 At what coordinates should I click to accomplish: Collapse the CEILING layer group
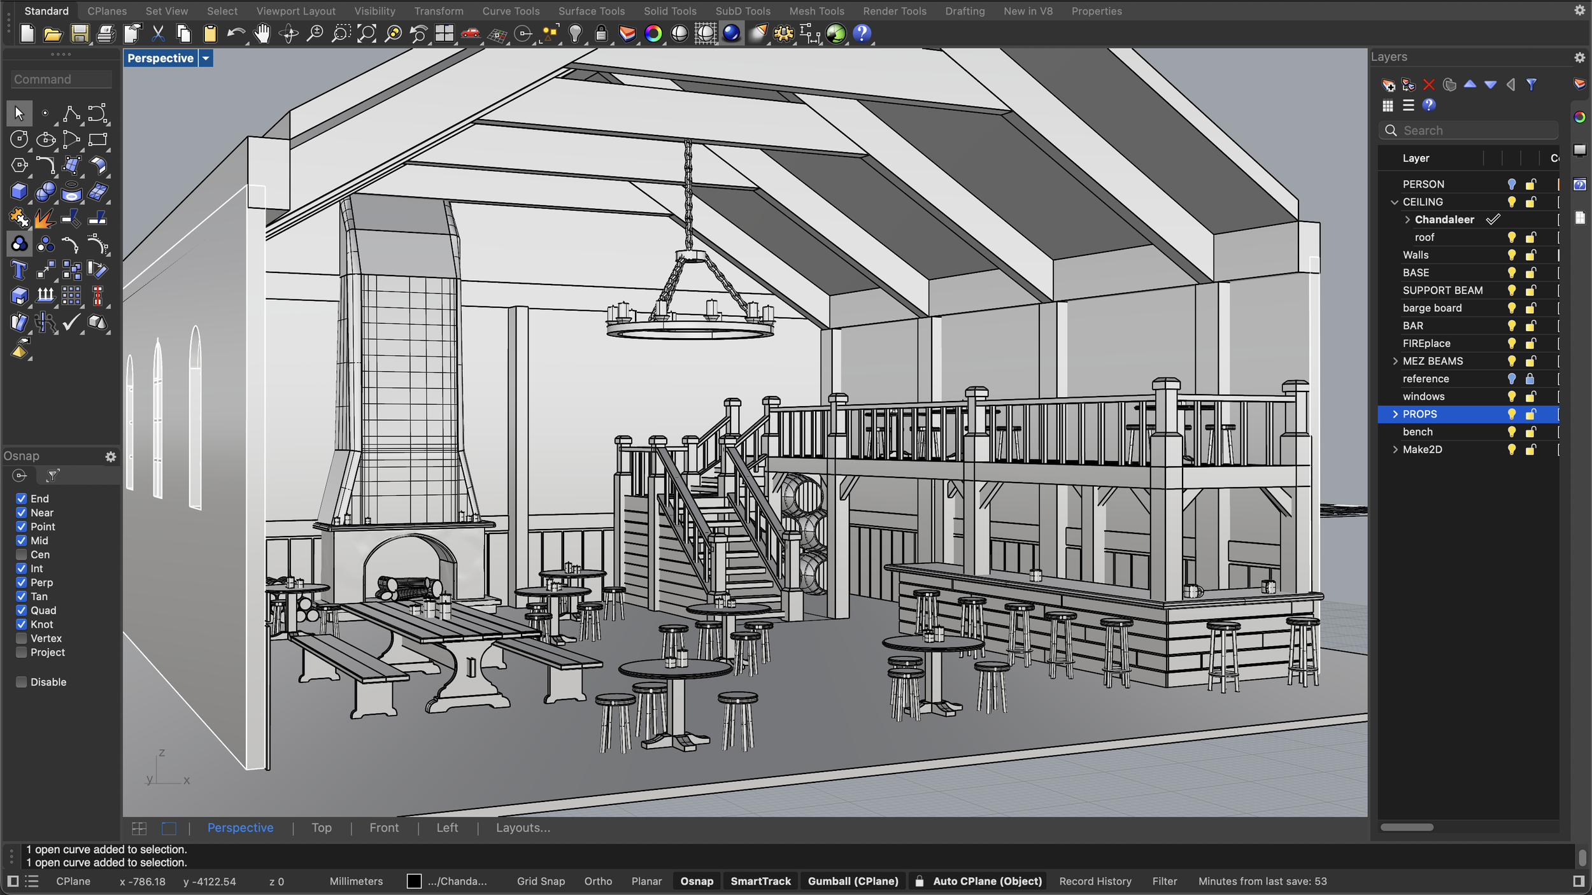point(1395,202)
